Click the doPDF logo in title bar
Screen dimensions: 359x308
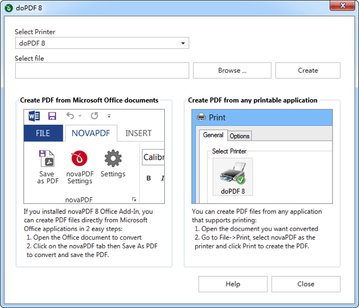click(x=8, y=7)
